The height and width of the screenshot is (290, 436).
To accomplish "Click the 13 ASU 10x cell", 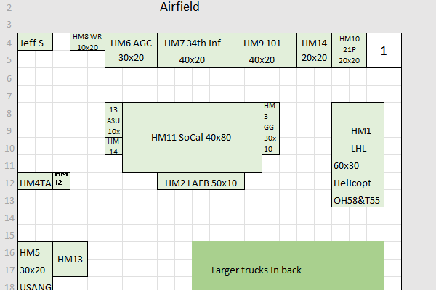I will [113, 120].
